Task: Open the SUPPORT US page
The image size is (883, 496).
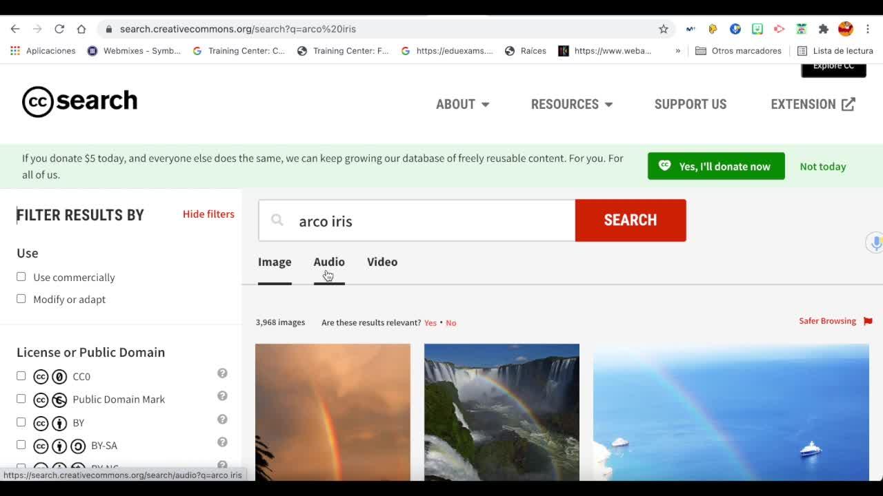Action: click(x=691, y=104)
